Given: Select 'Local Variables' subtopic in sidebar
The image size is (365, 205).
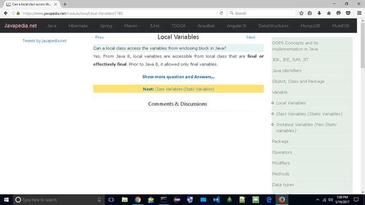Looking at the screenshot, I should click(x=291, y=103).
